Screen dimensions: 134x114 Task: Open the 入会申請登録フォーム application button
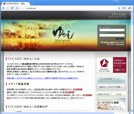point(111,80)
